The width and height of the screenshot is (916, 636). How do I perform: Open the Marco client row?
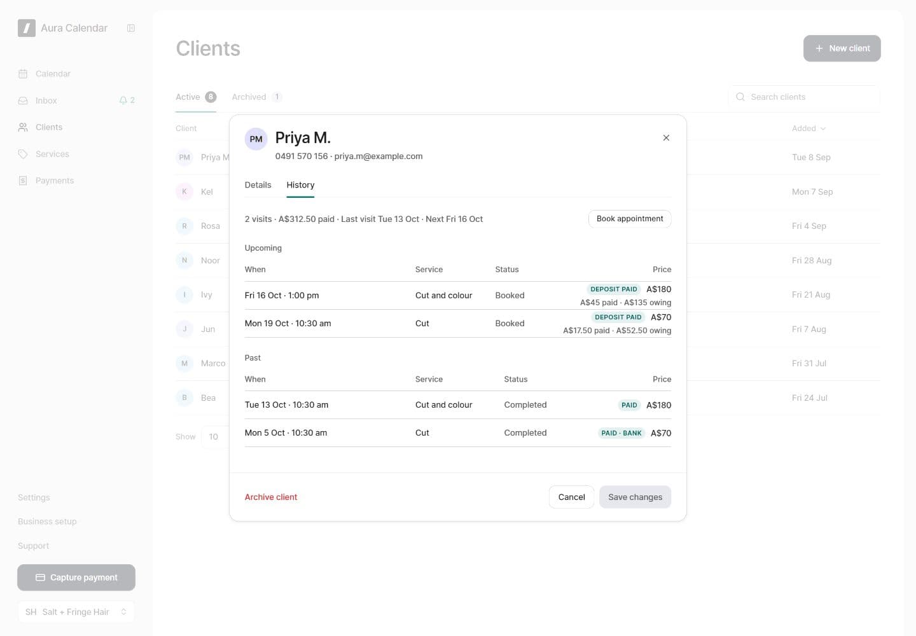pyautogui.click(x=202, y=363)
